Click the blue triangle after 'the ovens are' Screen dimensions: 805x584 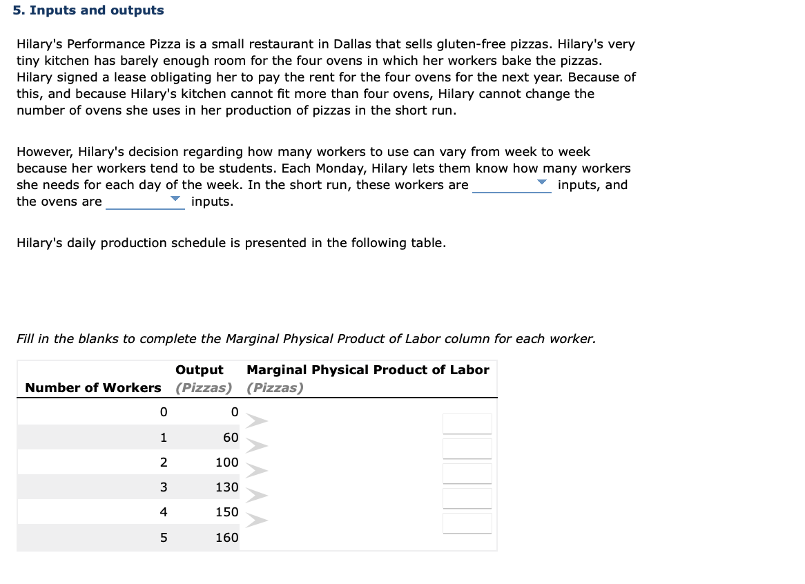tap(176, 197)
